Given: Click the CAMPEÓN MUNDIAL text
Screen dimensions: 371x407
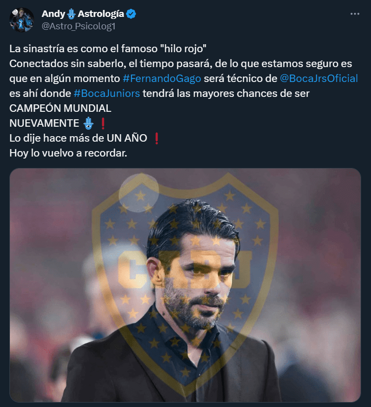Looking at the screenshot, I should tap(60, 108).
